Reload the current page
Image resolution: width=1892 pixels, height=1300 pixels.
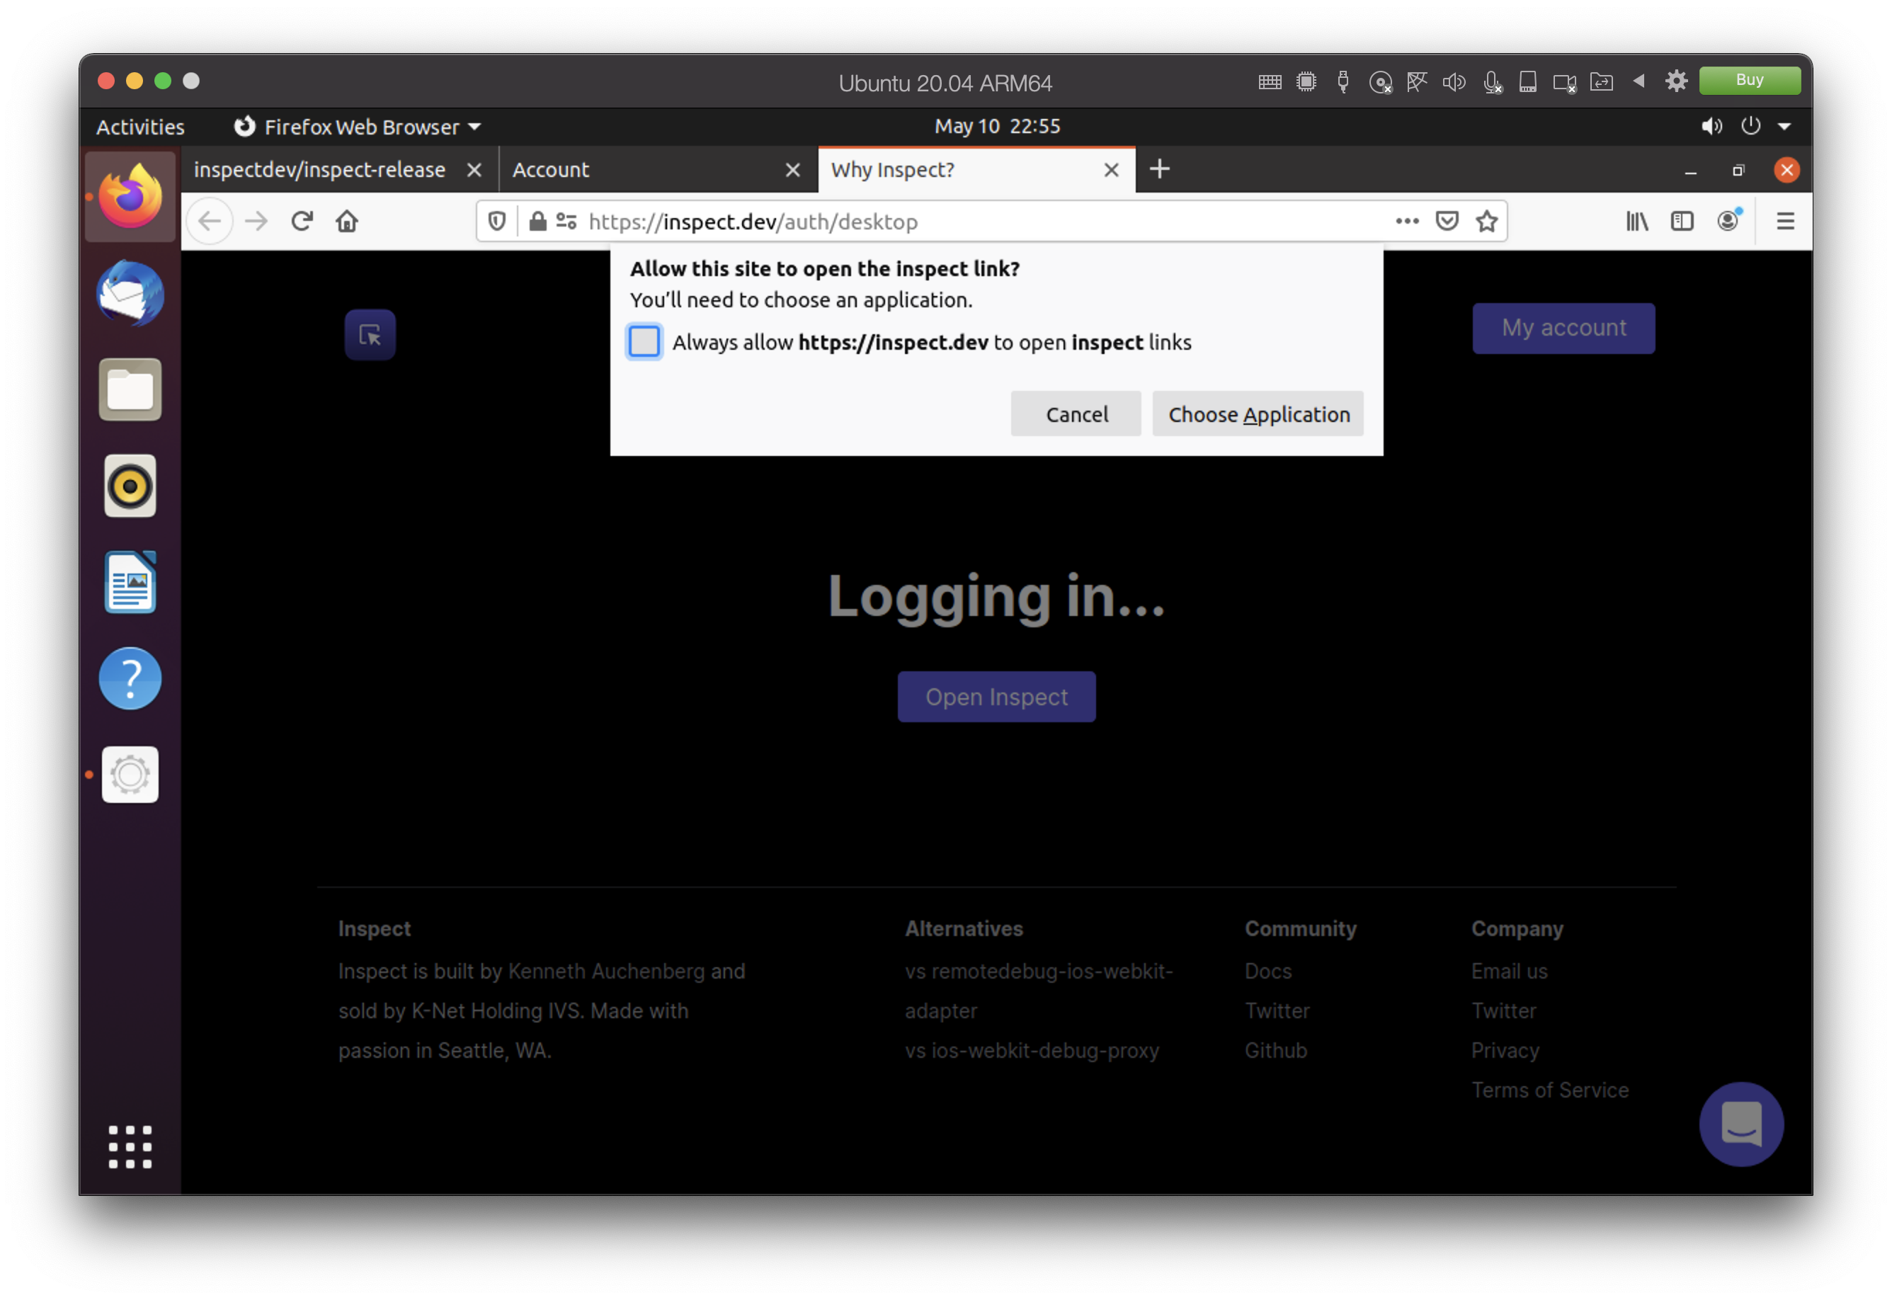point(302,221)
